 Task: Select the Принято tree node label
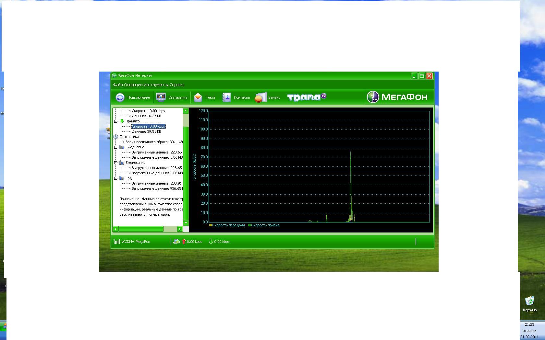[133, 121]
